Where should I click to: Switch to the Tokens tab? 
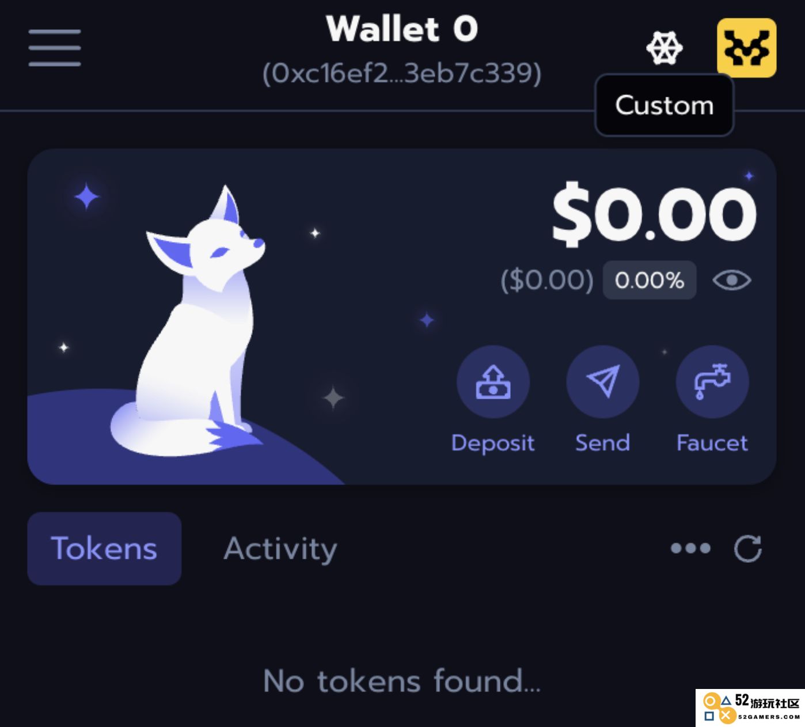click(x=104, y=548)
